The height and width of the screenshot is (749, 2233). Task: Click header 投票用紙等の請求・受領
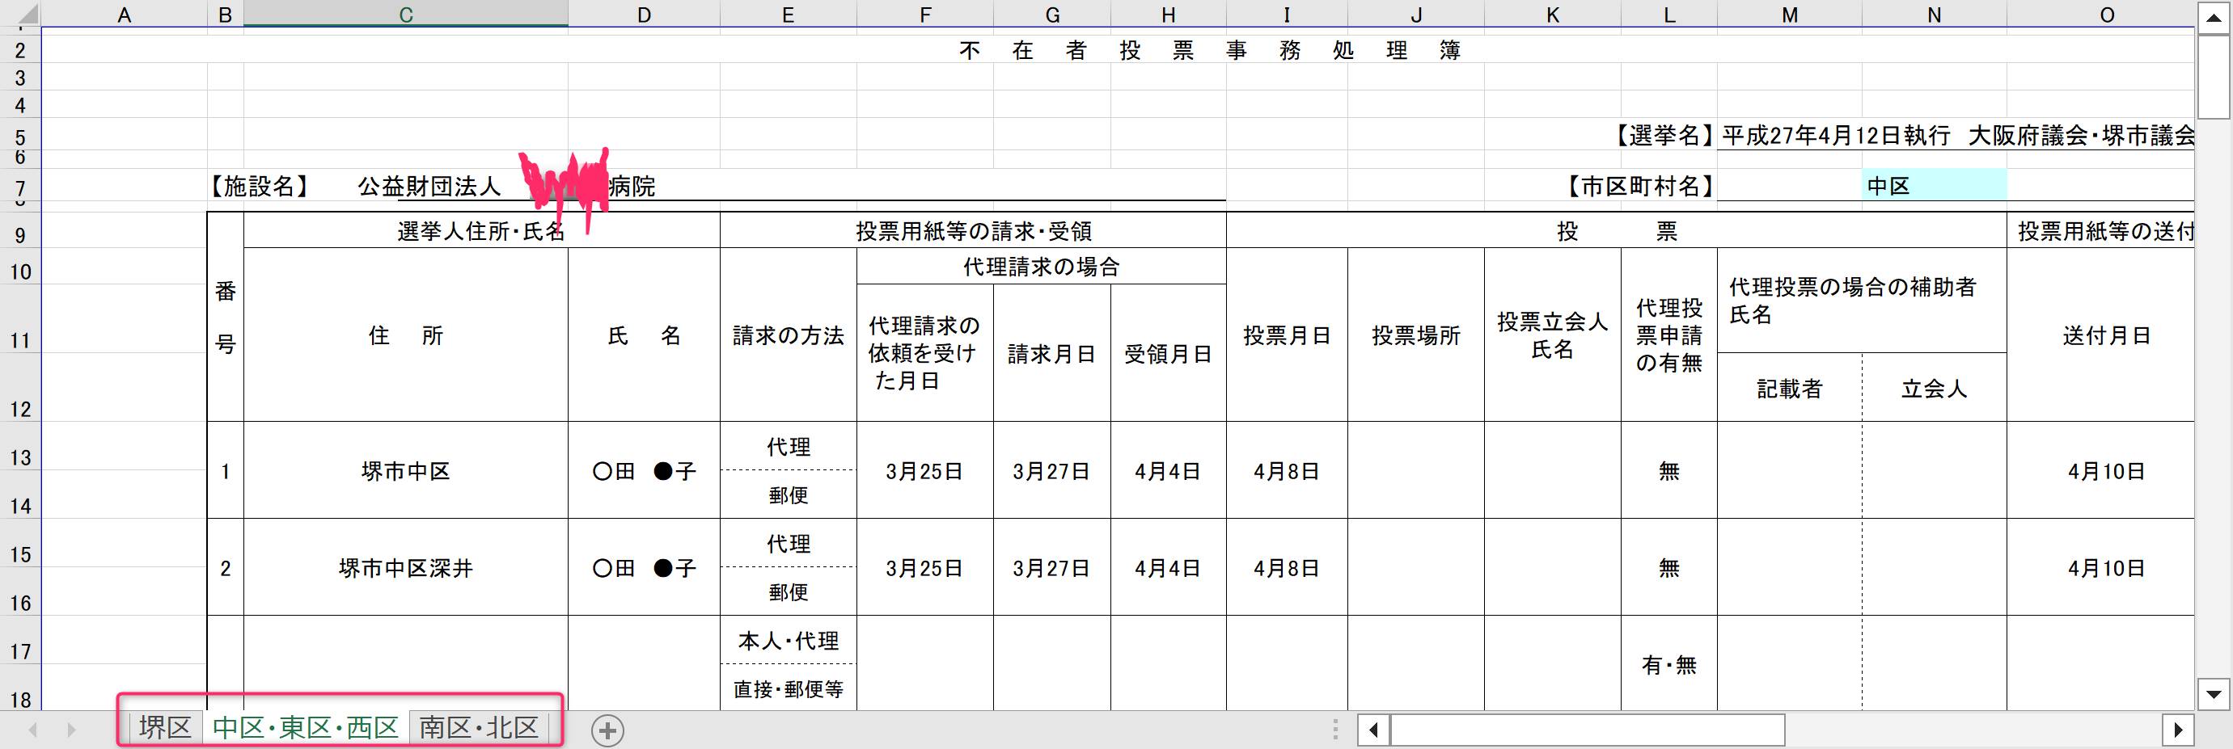click(973, 230)
